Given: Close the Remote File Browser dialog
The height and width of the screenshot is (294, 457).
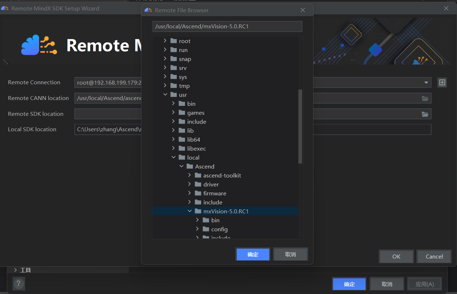Looking at the screenshot, I should click(303, 10).
